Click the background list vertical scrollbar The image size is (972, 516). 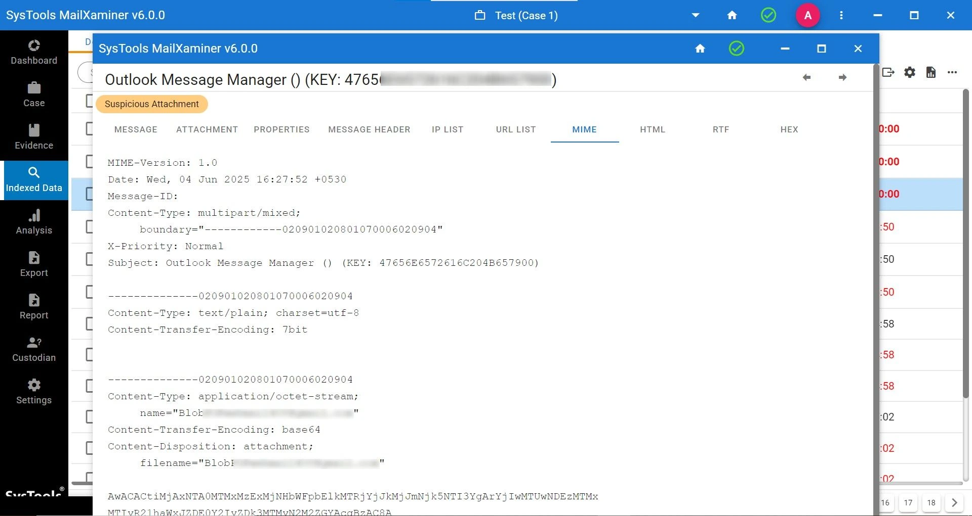(966, 243)
